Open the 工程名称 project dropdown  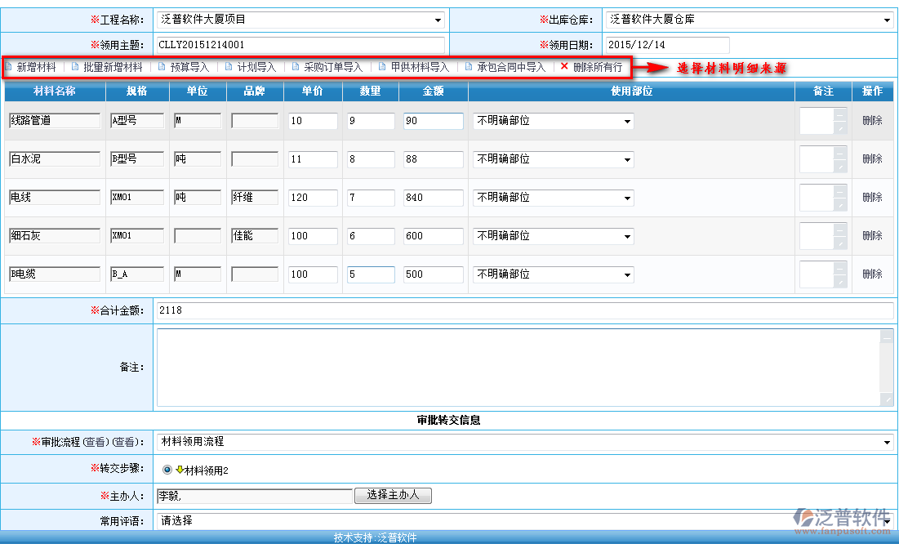point(438,20)
